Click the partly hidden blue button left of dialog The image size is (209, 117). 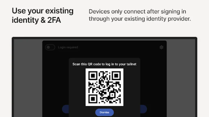click(x=66, y=109)
